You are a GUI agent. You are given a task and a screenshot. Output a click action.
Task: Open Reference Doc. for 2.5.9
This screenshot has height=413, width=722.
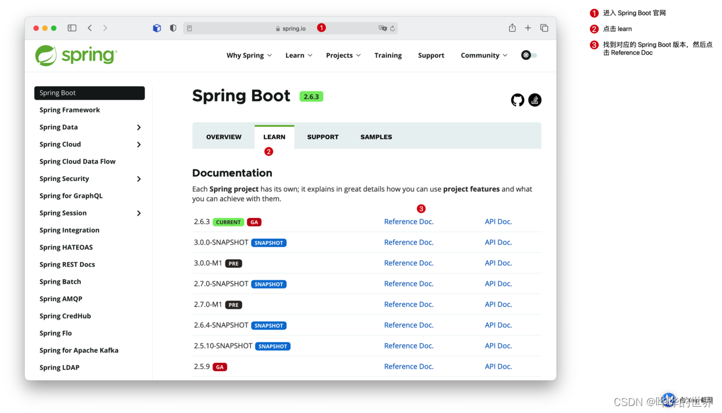pos(409,366)
